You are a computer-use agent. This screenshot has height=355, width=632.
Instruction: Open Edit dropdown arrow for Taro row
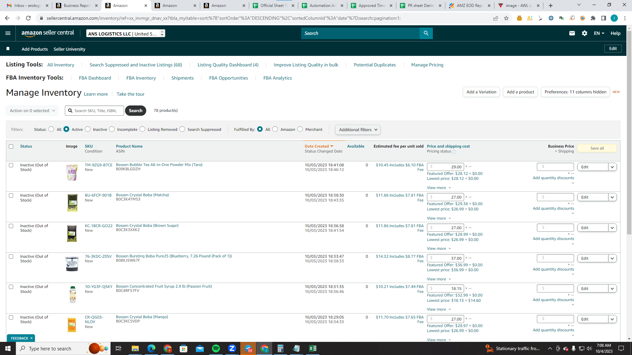coord(612,167)
